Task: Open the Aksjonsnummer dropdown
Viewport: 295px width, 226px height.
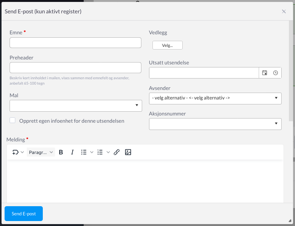Action: [x=215, y=124]
